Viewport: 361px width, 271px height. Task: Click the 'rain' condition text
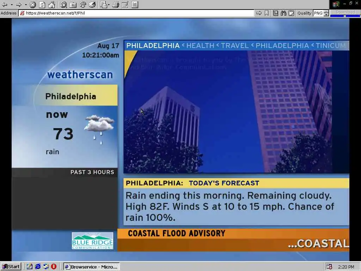pyautogui.click(x=53, y=152)
